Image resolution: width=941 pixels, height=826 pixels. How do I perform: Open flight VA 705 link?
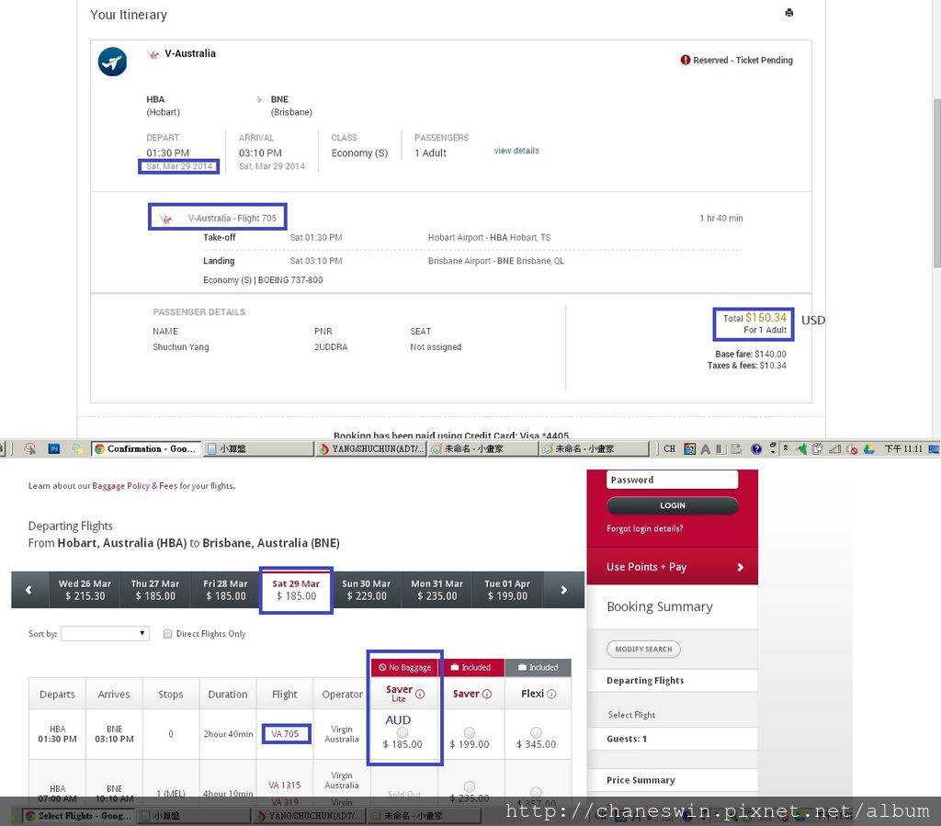click(x=285, y=733)
